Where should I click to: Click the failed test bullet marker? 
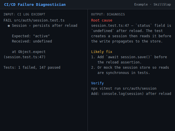coord(9,26)
